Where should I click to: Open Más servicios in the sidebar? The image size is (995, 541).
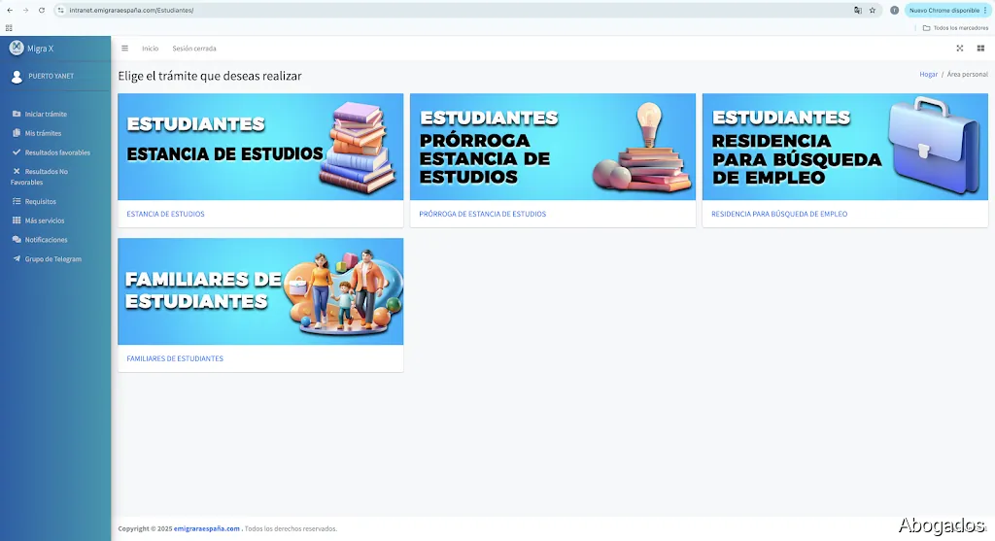point(45,220)
